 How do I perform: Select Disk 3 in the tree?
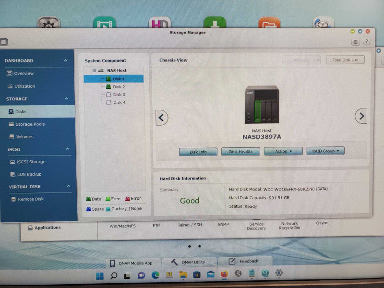click(x=115, y=95)
